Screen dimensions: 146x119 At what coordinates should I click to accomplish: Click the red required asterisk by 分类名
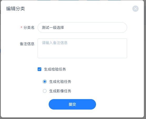(21, 27)
